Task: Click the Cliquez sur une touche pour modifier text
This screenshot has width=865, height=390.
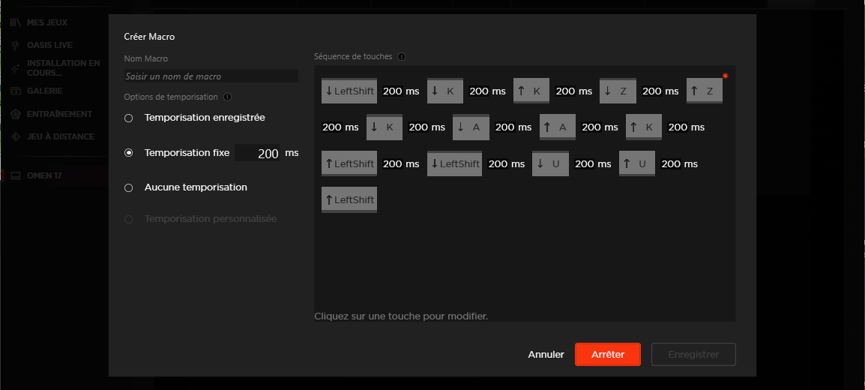Action: [401, 316]
